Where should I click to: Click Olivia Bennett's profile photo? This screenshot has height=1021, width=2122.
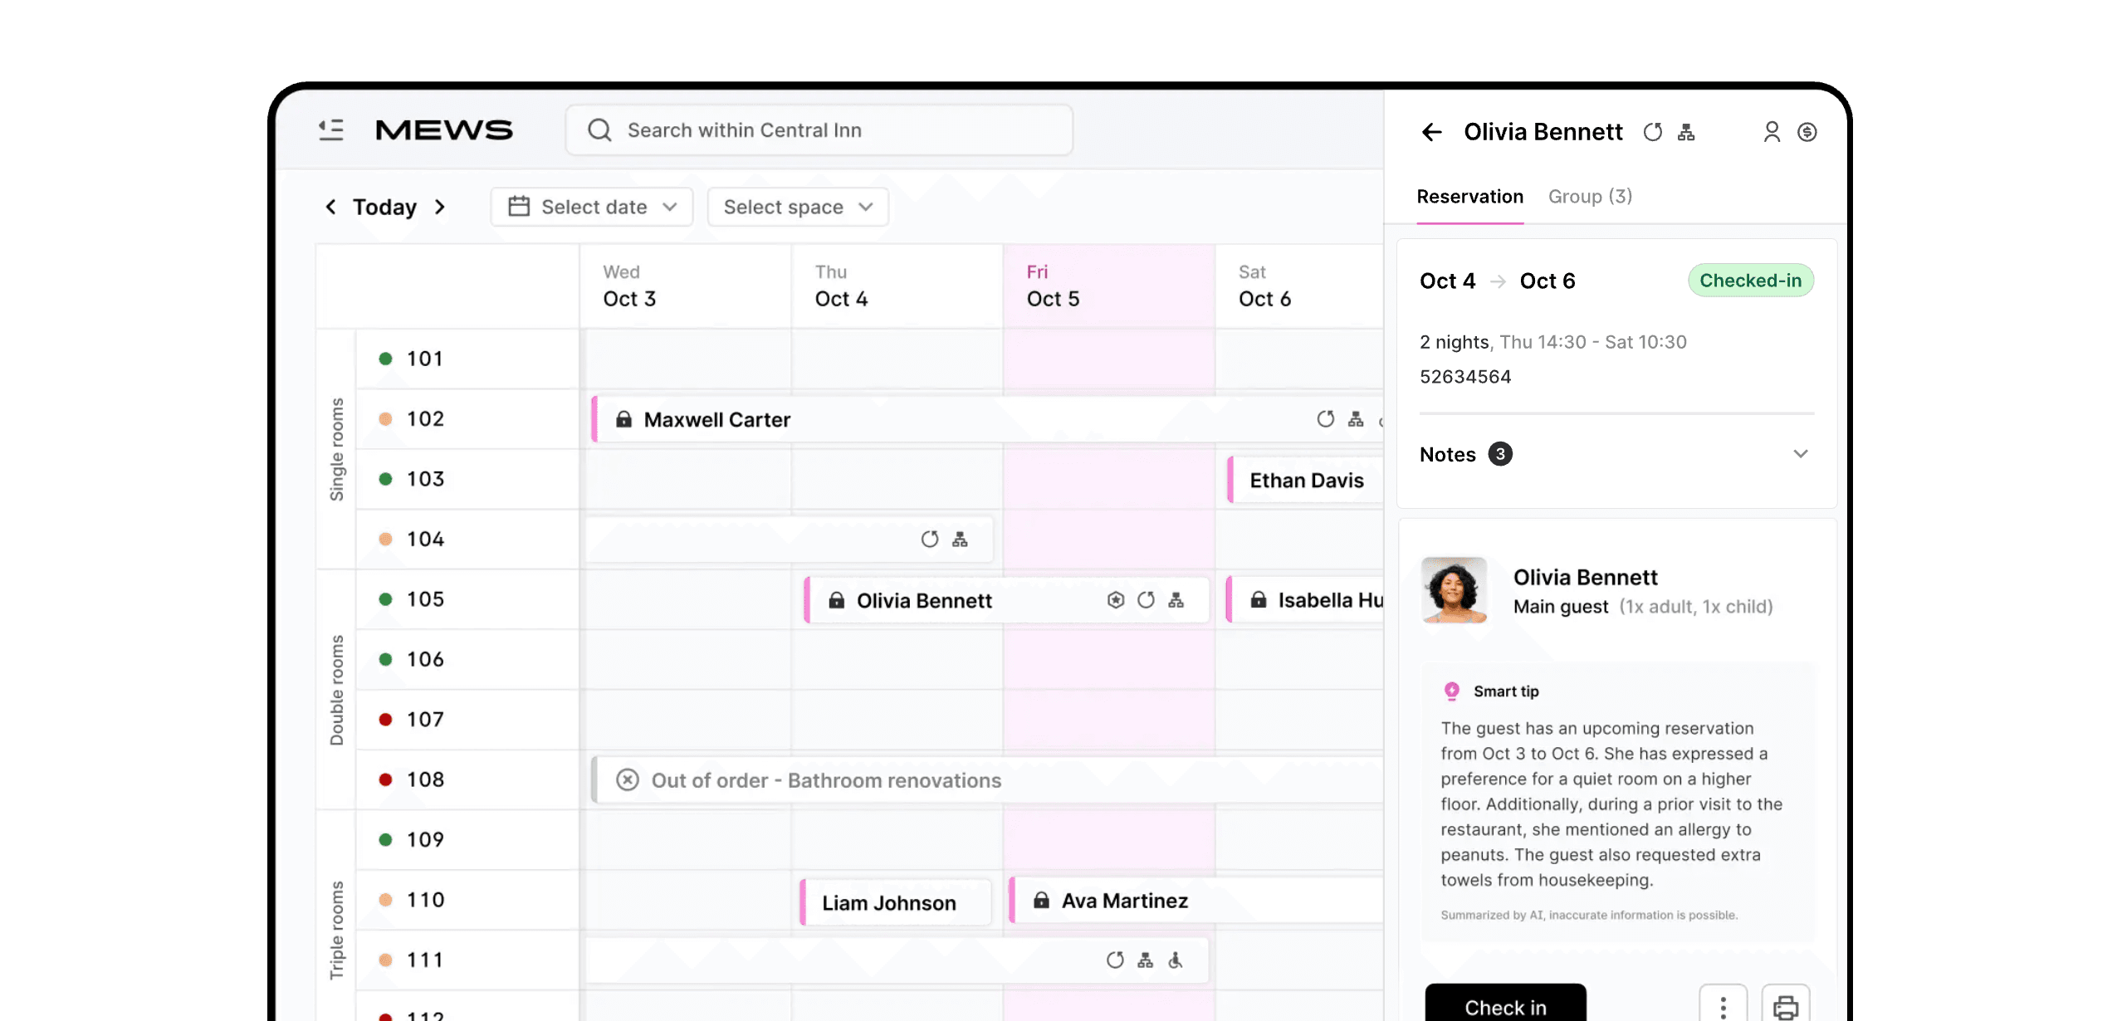coord(1454,590)
